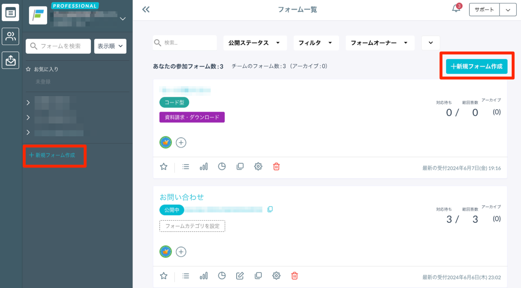
Task: Expand the first folder in sidebar tree
Action: click(x=28, y=103)
